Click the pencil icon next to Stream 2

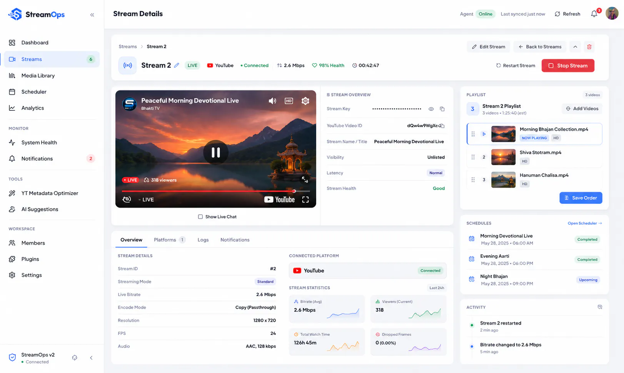177,65
